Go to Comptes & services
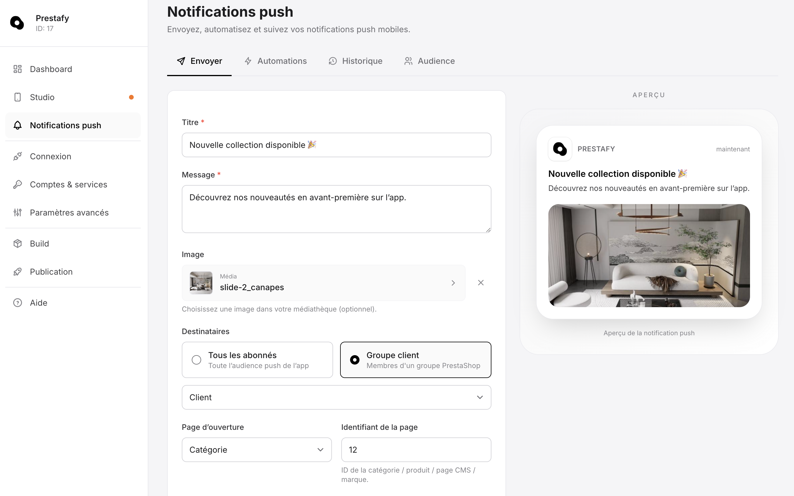This screenshot has height=496, width=794. [73, 184]
